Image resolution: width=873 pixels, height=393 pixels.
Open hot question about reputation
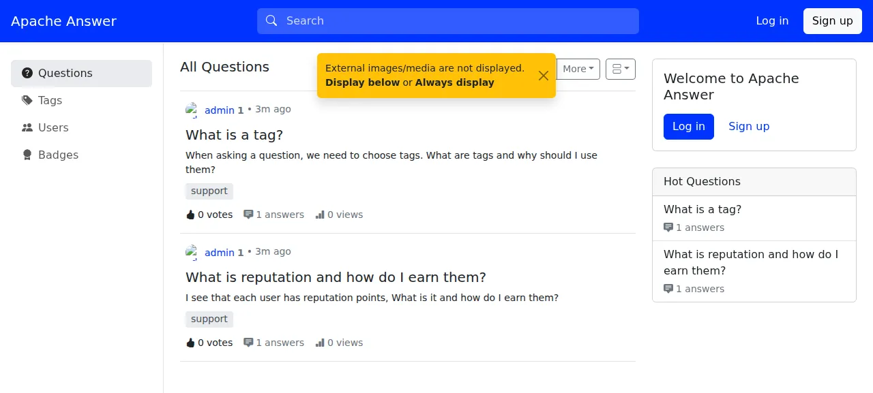751,263
